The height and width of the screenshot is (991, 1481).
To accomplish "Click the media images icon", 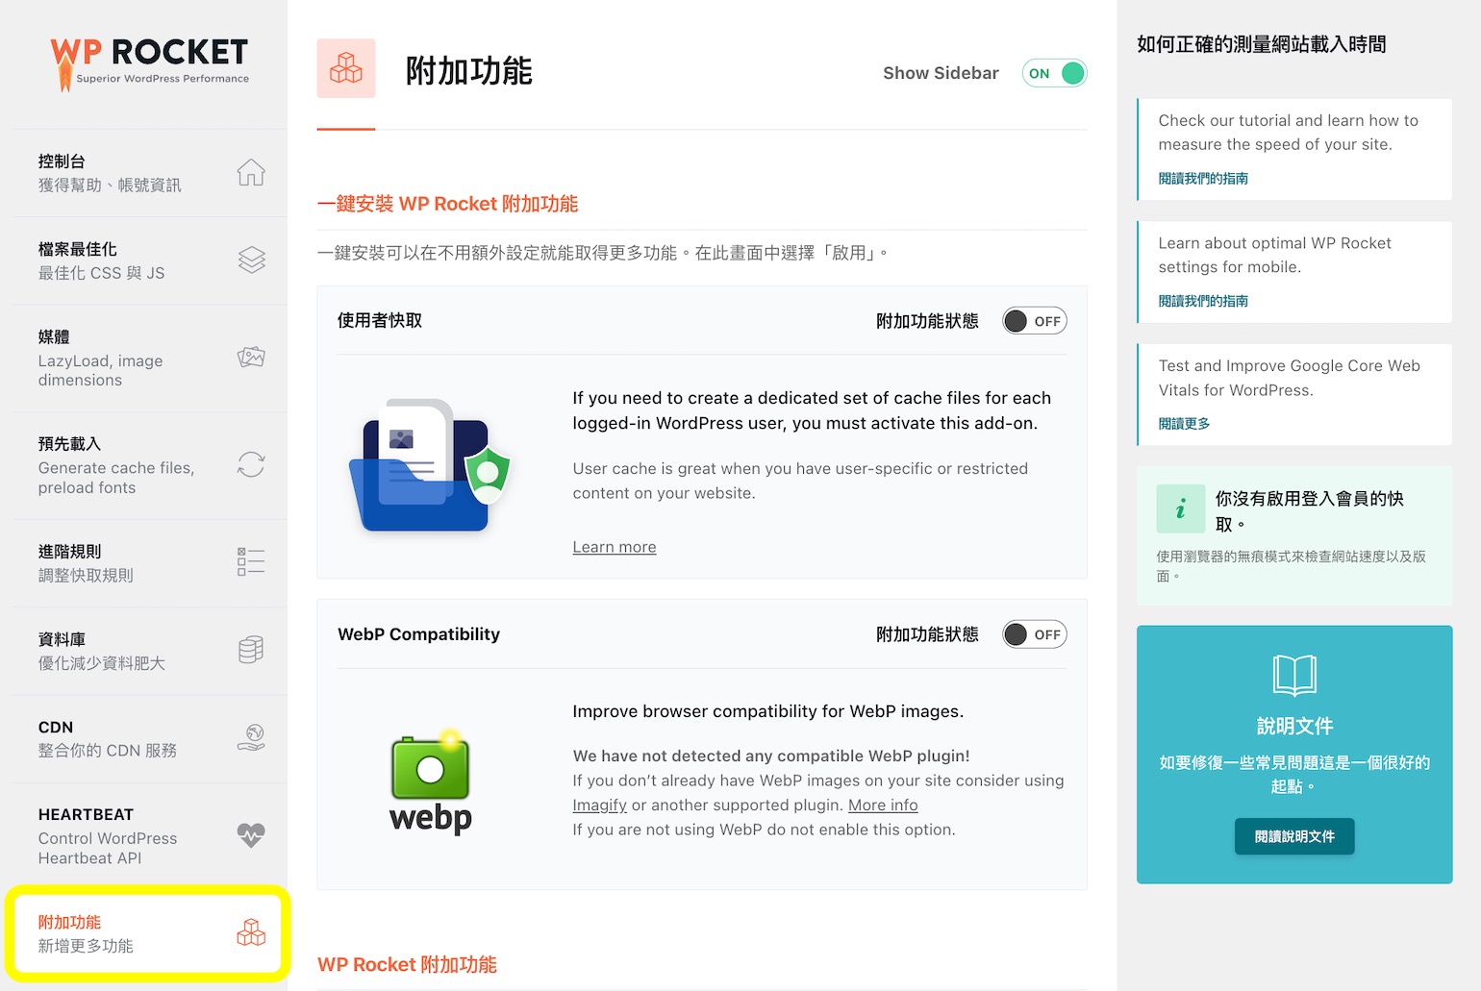I will (251, 358).
